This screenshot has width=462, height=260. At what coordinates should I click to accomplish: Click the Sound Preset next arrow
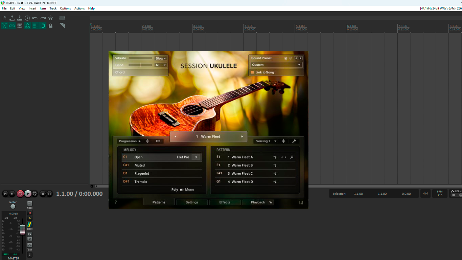[301, 58]
